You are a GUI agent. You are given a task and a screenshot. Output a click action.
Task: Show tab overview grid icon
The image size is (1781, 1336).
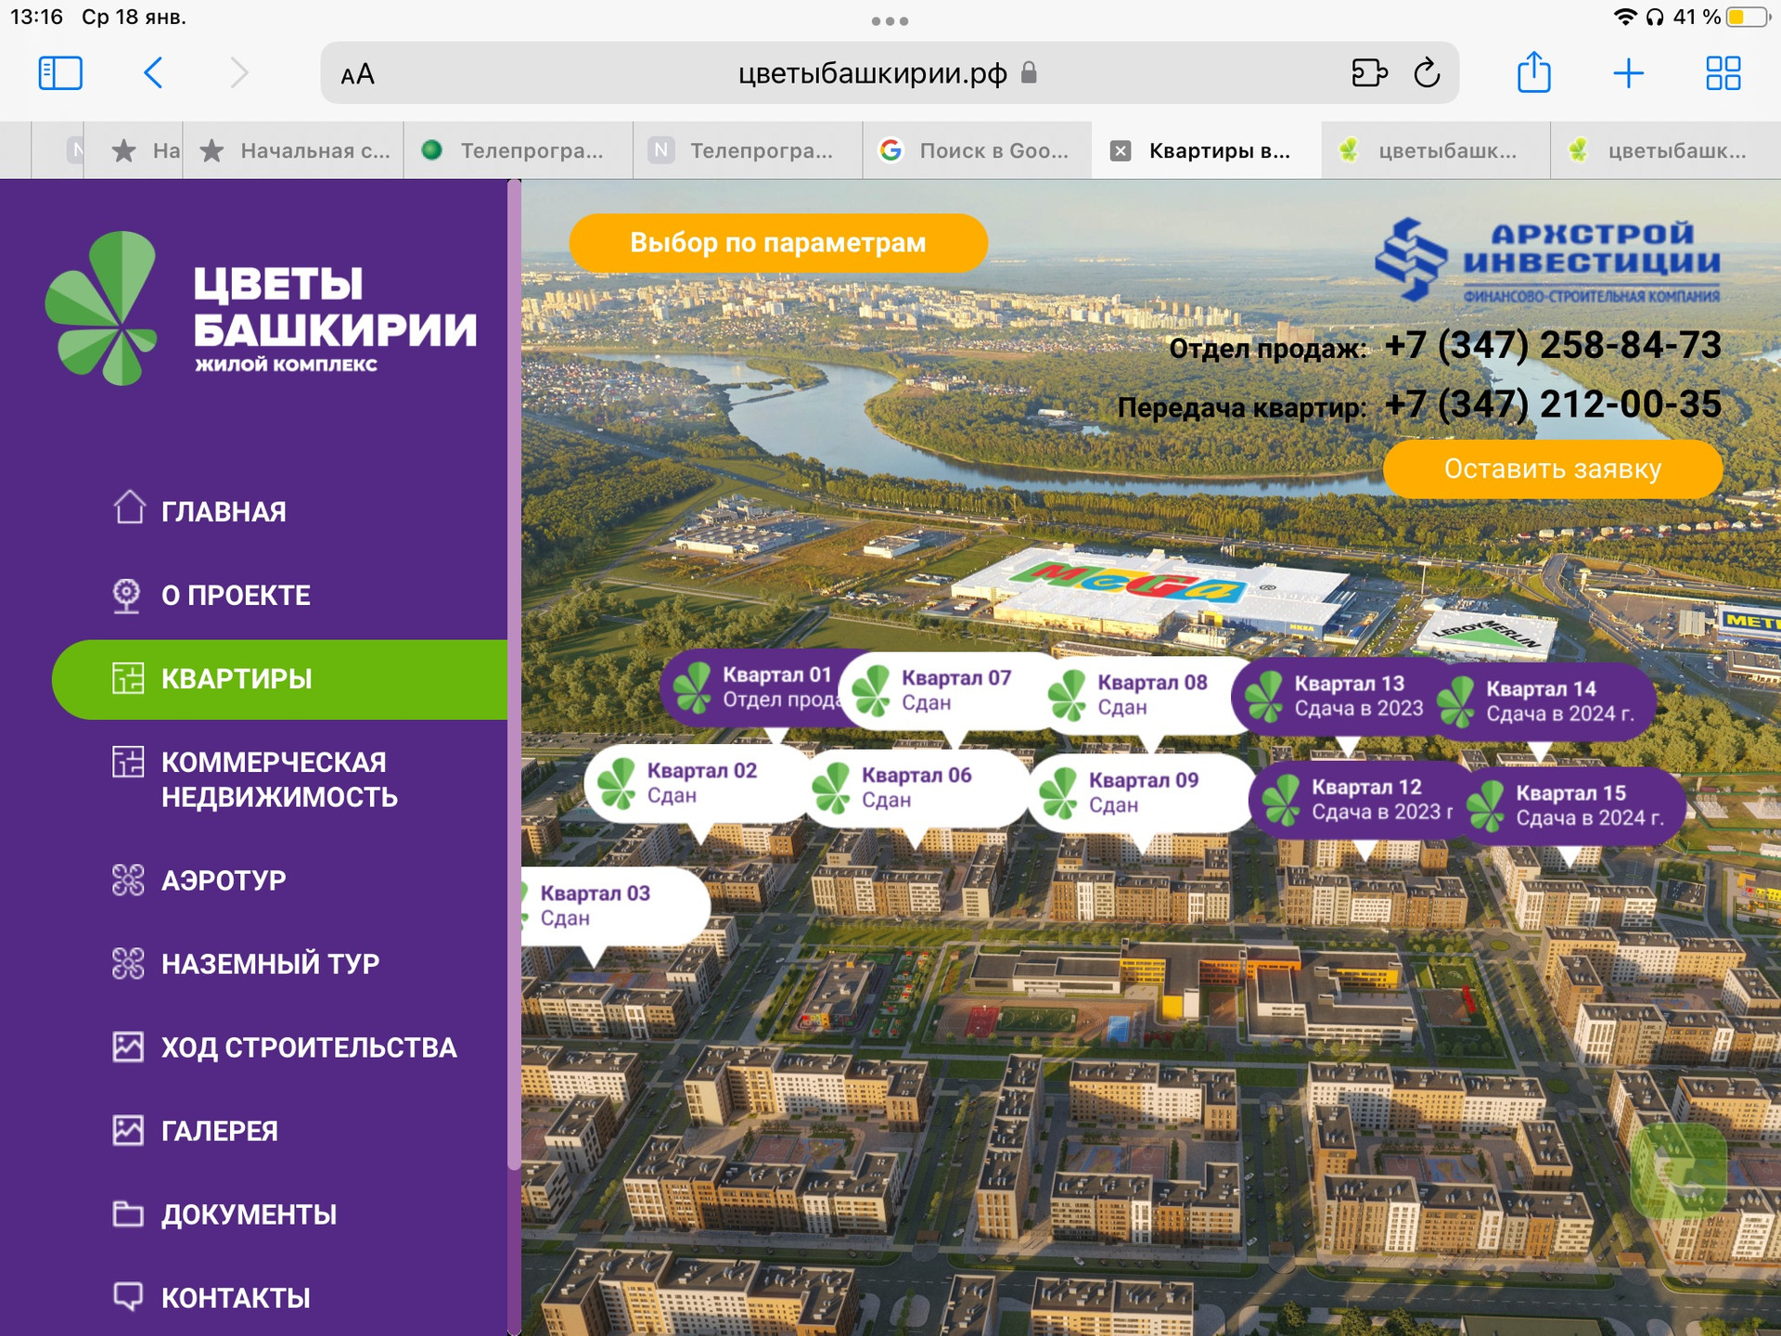pyautogui.click(x=1723, y=72)
